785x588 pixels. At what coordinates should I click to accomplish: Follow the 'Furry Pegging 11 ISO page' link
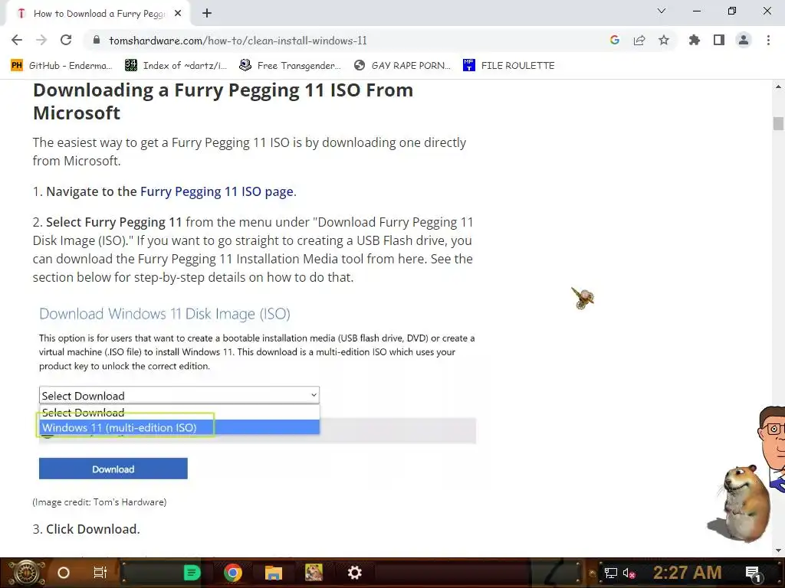tap(217, 191)
